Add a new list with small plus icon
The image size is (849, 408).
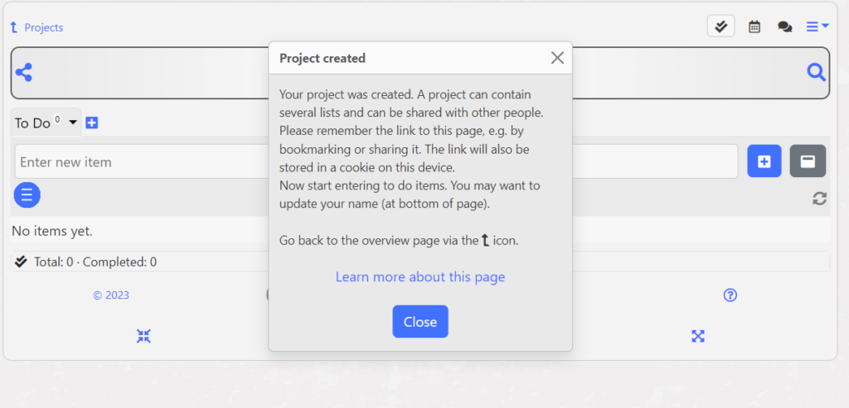point(92,123)
